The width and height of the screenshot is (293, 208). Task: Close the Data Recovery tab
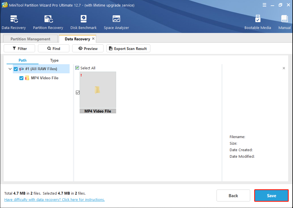[93, 39]
